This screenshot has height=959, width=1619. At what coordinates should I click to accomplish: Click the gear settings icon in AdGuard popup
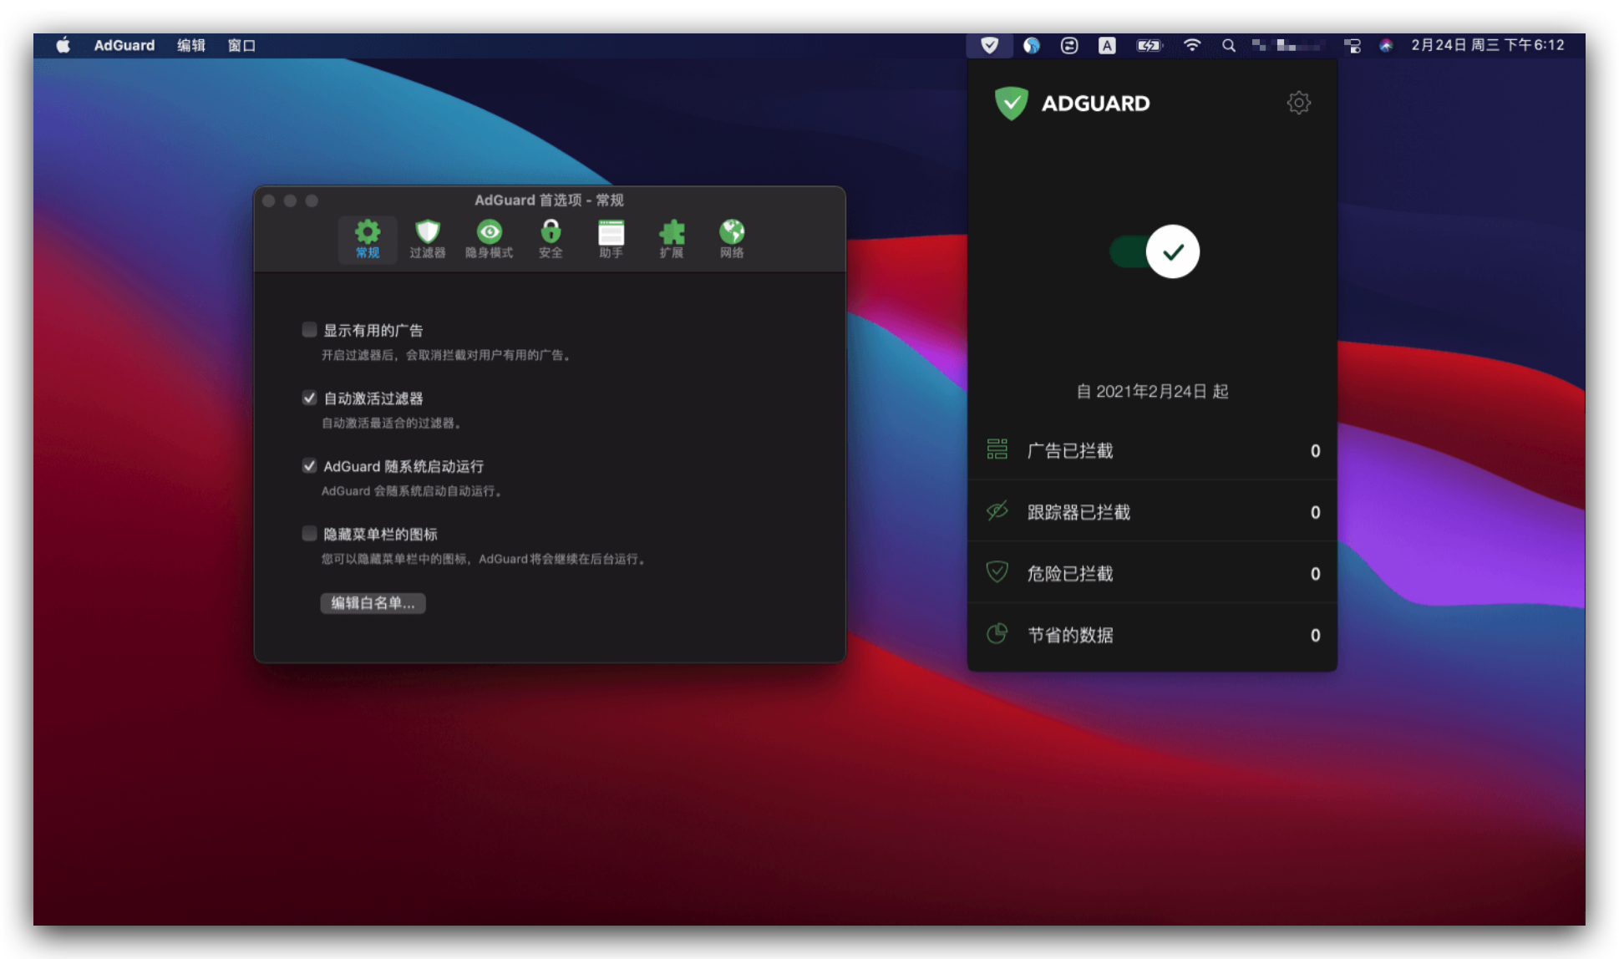tap(1298, 103)
